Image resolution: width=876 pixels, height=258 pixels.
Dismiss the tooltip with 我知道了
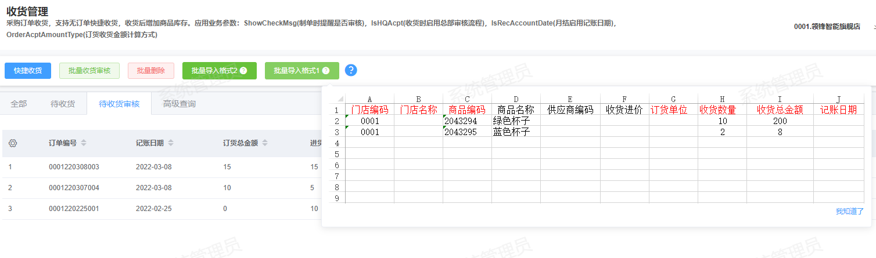coord(850,212)
